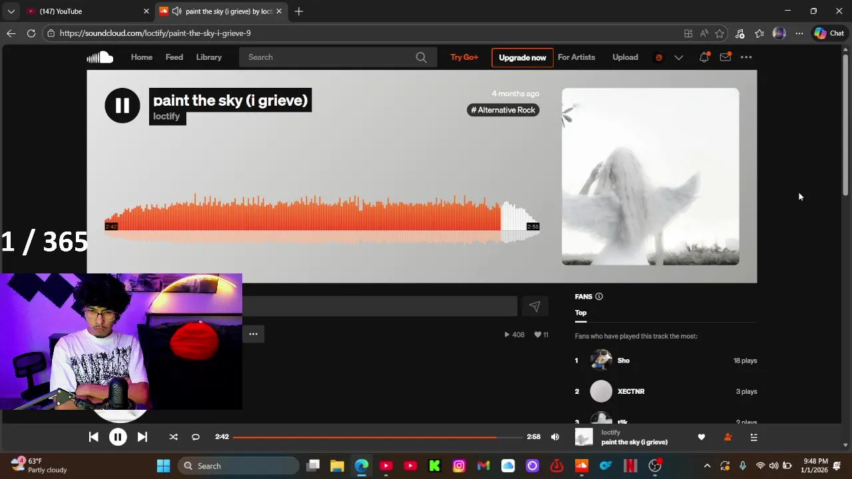Toggle shuffle in the player bar
Viewport: 852px width, 479px height.
pyautogui.click(x=173, y=437)
